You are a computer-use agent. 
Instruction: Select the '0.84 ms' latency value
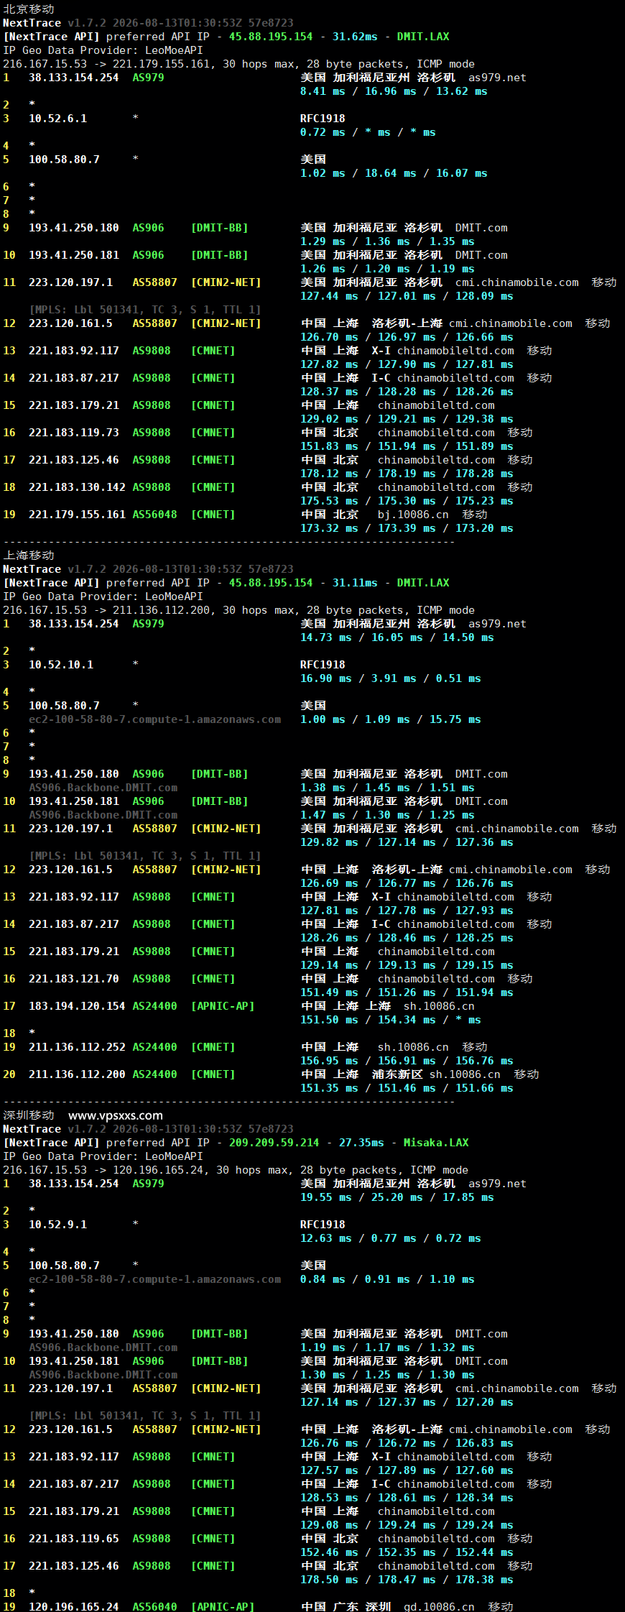pos(323,1279)
